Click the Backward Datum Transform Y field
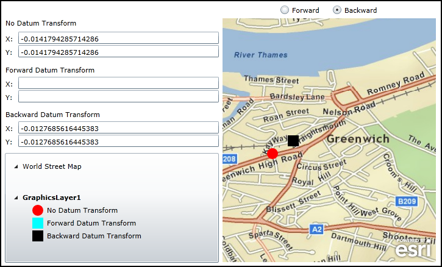Screen dimensions: 442x267 118,141
